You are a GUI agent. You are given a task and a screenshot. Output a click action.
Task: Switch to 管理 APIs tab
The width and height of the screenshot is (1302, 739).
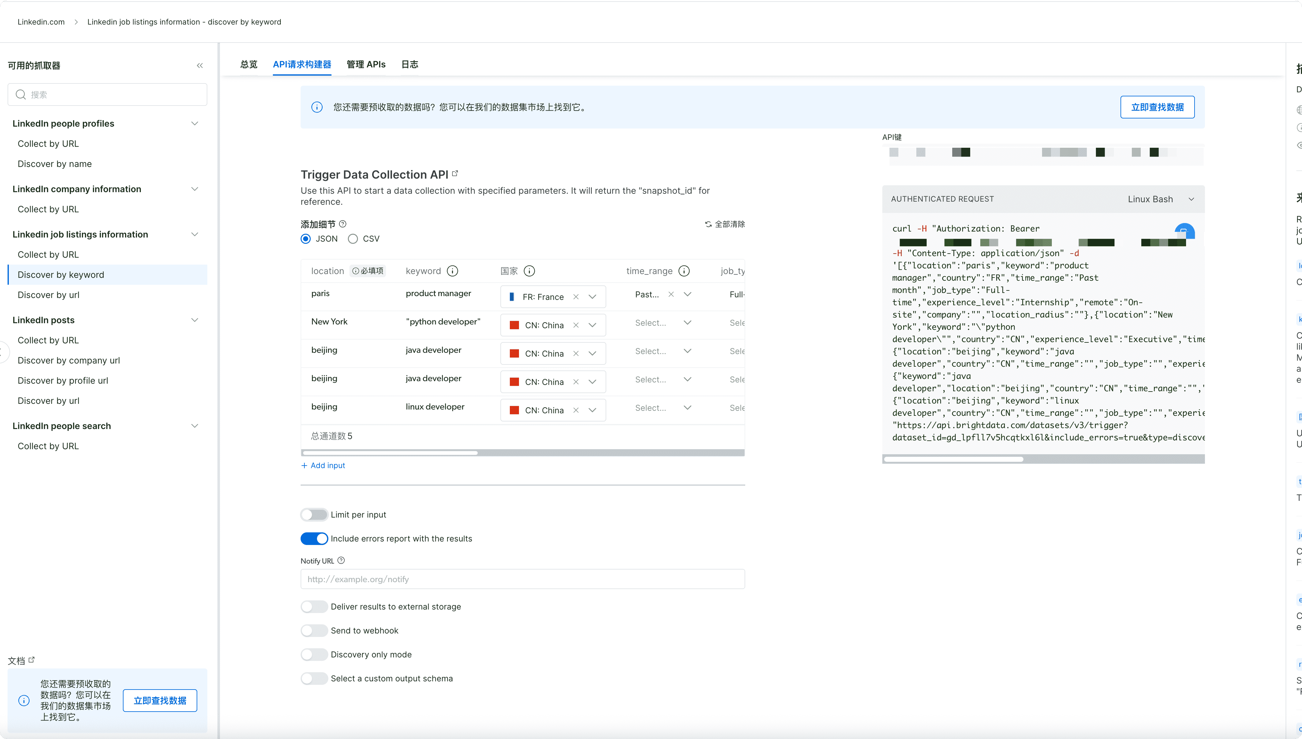366,65
